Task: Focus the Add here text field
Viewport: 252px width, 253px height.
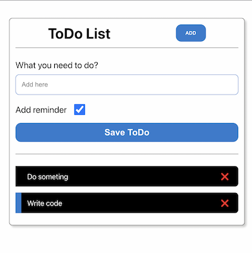Action: (x=127, y=85)
